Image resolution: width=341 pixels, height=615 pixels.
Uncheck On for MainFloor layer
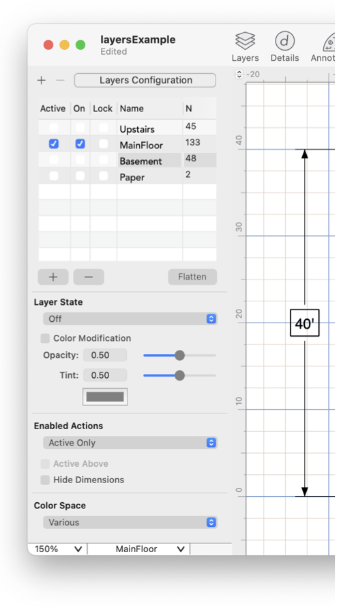pyautogui.click(x=80, y=144)
